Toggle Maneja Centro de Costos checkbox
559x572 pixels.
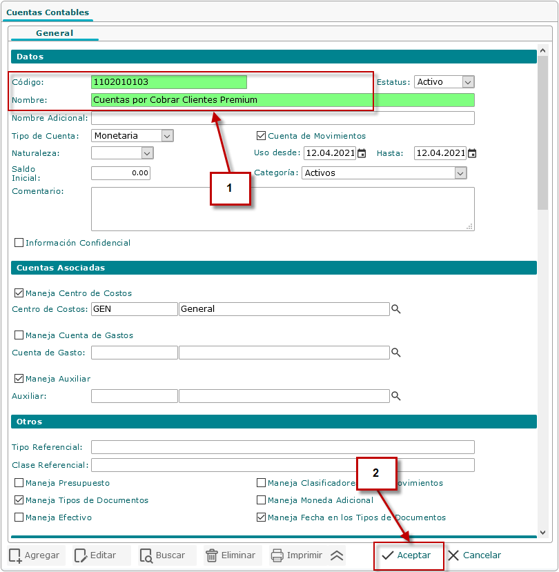click(19, 293)
